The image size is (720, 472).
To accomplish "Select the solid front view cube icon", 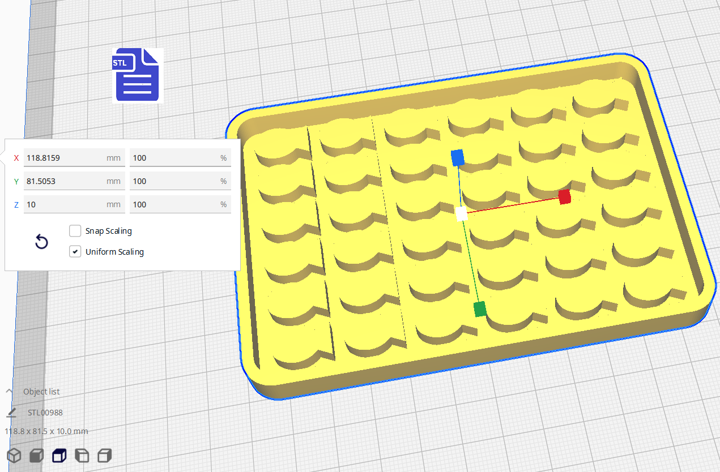I will point(36,455).
